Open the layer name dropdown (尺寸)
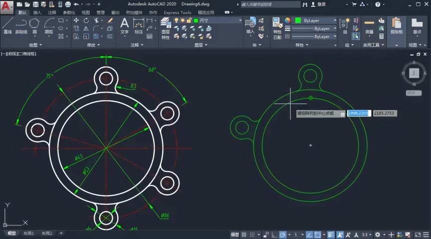The height and width of the screenshot is (239, 431). pos(217,20)
